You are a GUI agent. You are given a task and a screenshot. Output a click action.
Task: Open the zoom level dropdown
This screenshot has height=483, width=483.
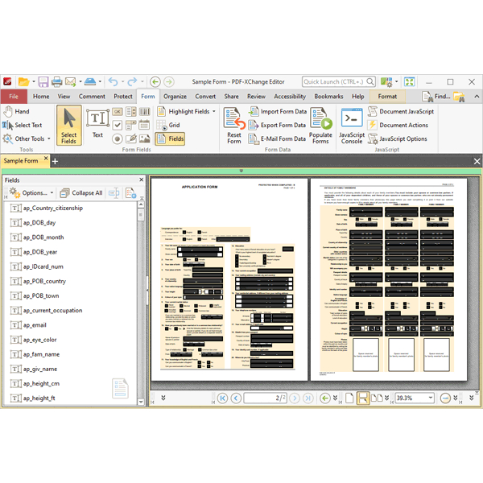[431, 398]
